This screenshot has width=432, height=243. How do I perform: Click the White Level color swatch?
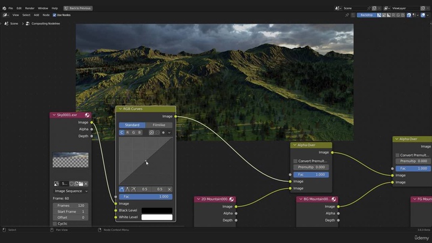157,217
